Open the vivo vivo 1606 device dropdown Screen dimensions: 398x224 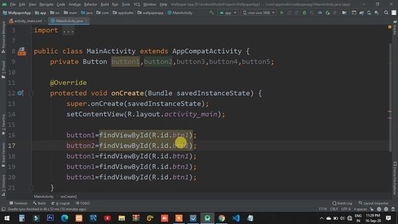click(259, 12)
